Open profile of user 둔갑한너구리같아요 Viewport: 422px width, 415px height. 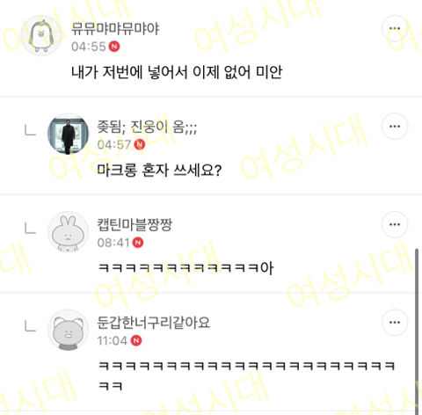click(x=154, y=323)
